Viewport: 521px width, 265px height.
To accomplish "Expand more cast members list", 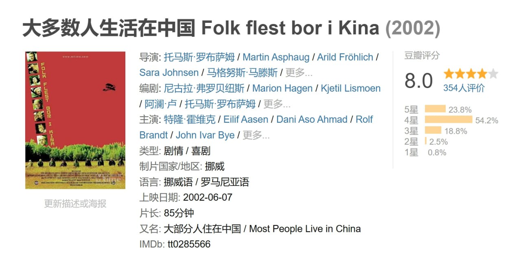I will tap(256, 135).
